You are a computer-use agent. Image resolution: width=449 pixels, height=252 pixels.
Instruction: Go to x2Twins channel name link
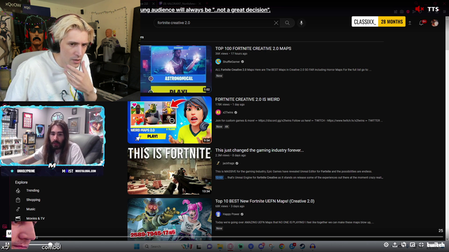[x=228, y=113]
